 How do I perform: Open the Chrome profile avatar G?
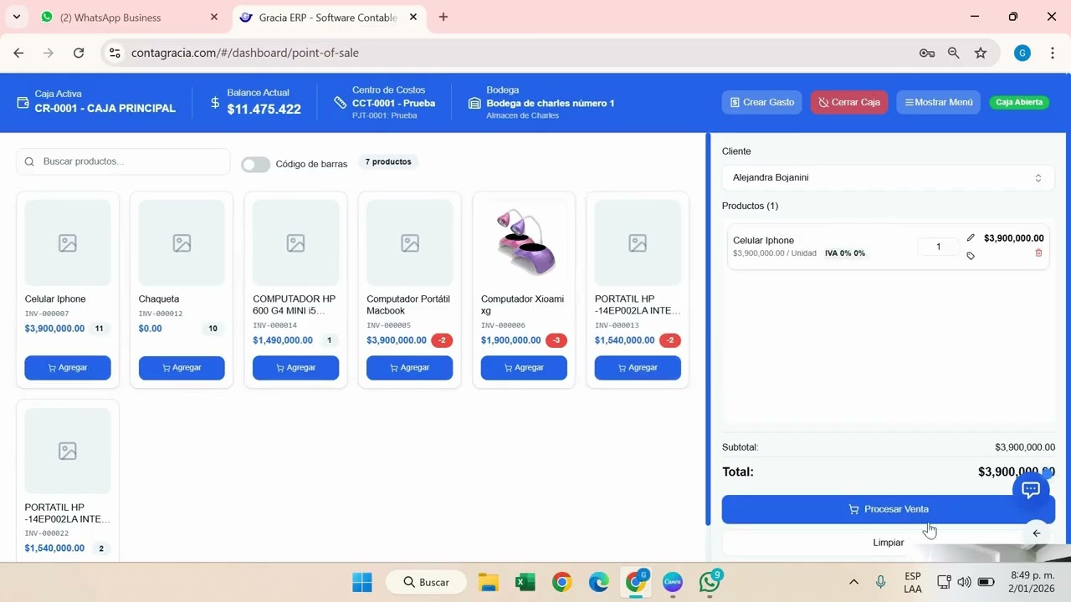(1022, 53)
